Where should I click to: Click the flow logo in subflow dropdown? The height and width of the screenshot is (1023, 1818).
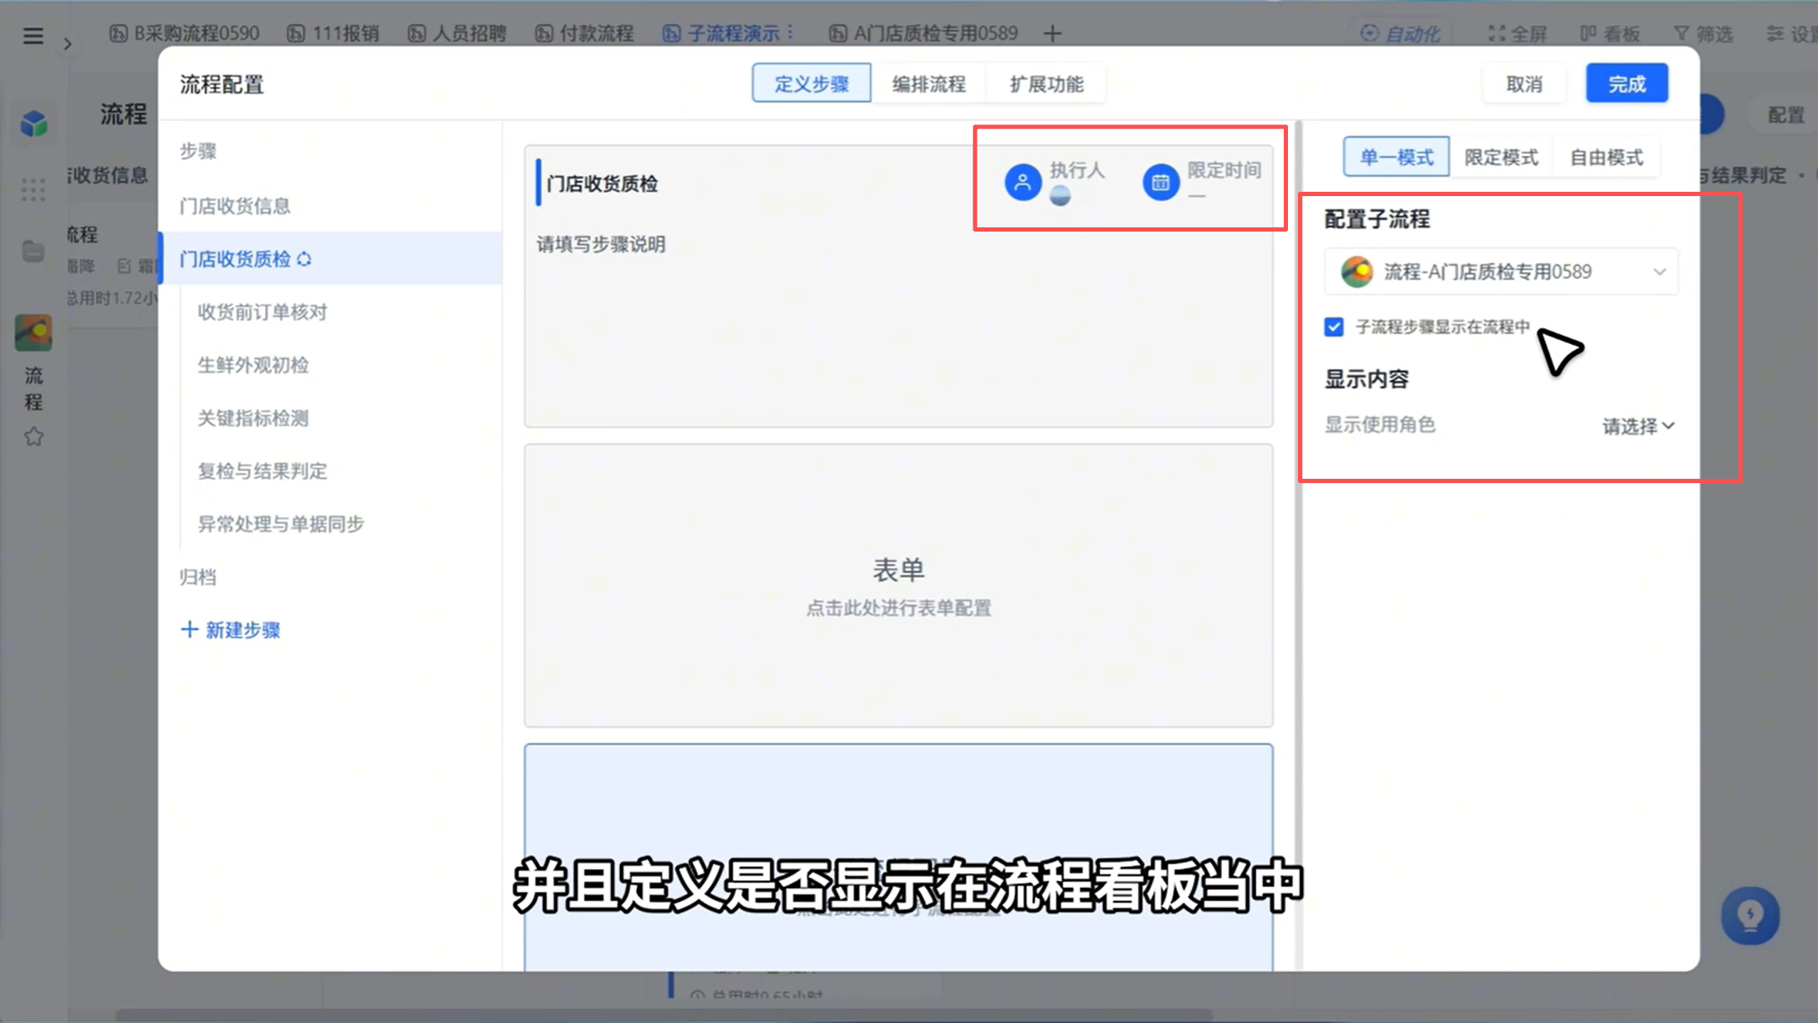1356,271
